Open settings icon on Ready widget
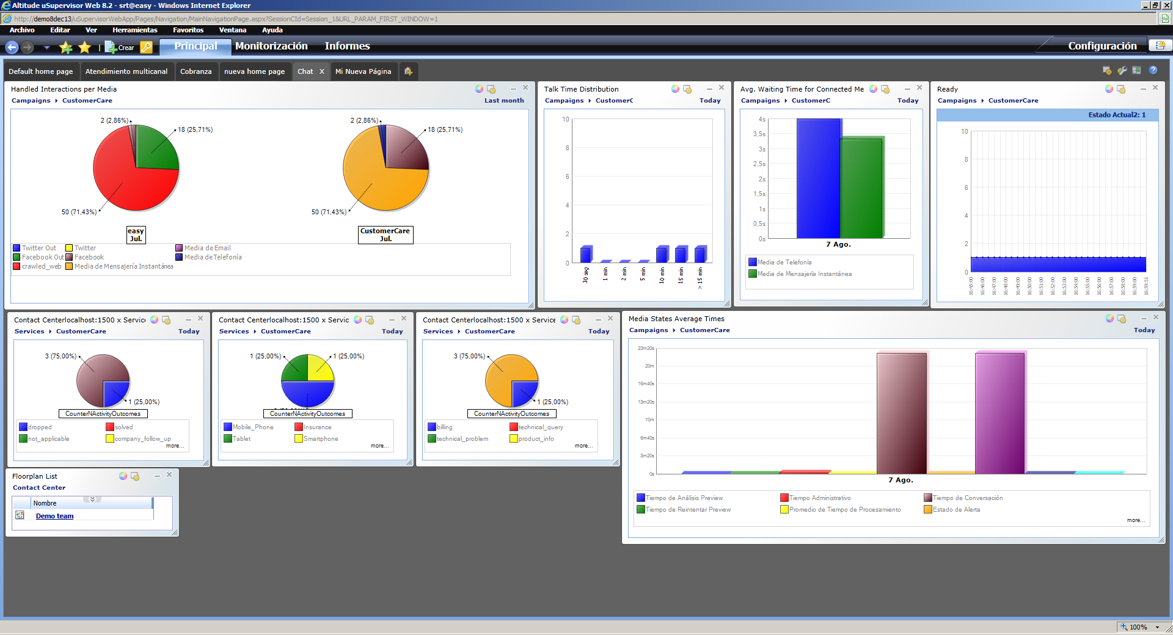This screenshot has width=1173, height=635. pyautogui.click(x=1121, y=89)
